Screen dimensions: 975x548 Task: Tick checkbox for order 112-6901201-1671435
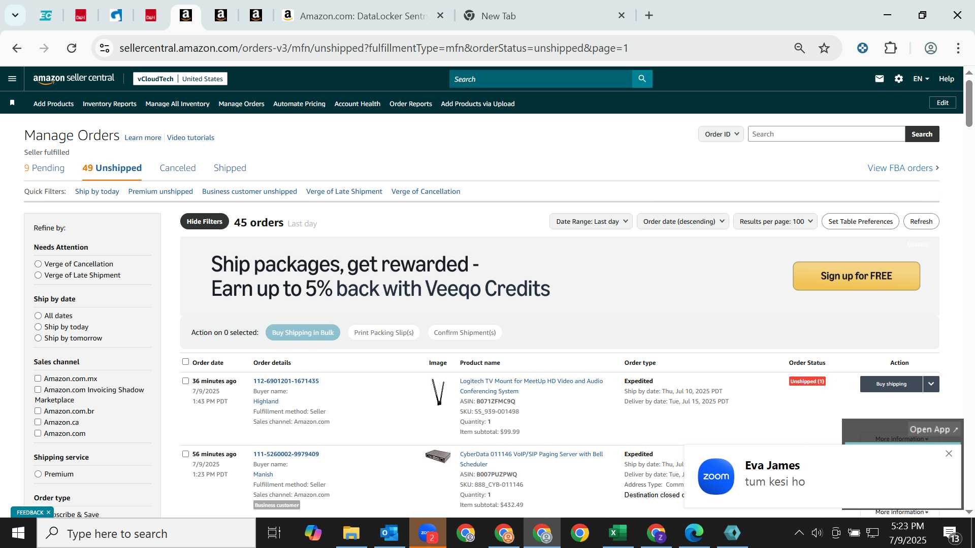click(185, 381)
